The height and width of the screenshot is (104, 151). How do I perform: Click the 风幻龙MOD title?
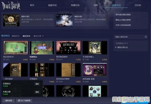(x=8, y=57)
